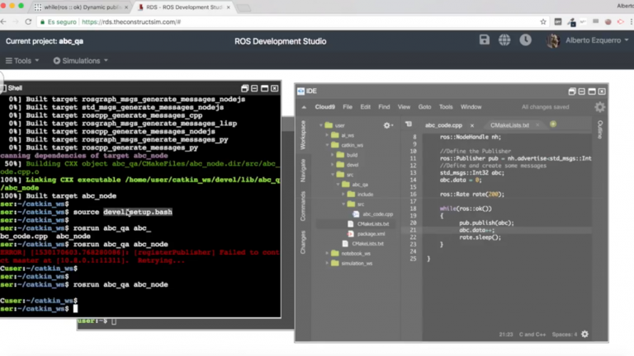Click the globe icon in header

(x=504, y=40)
